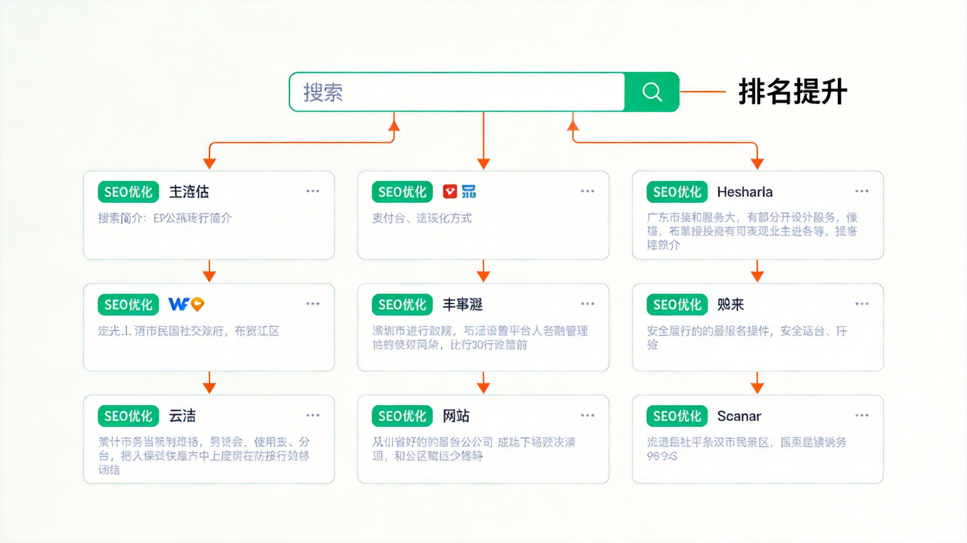Screen dimensions: 967x543
Task: Click inside the 搜索 search input field
Action: coord(451,91)
